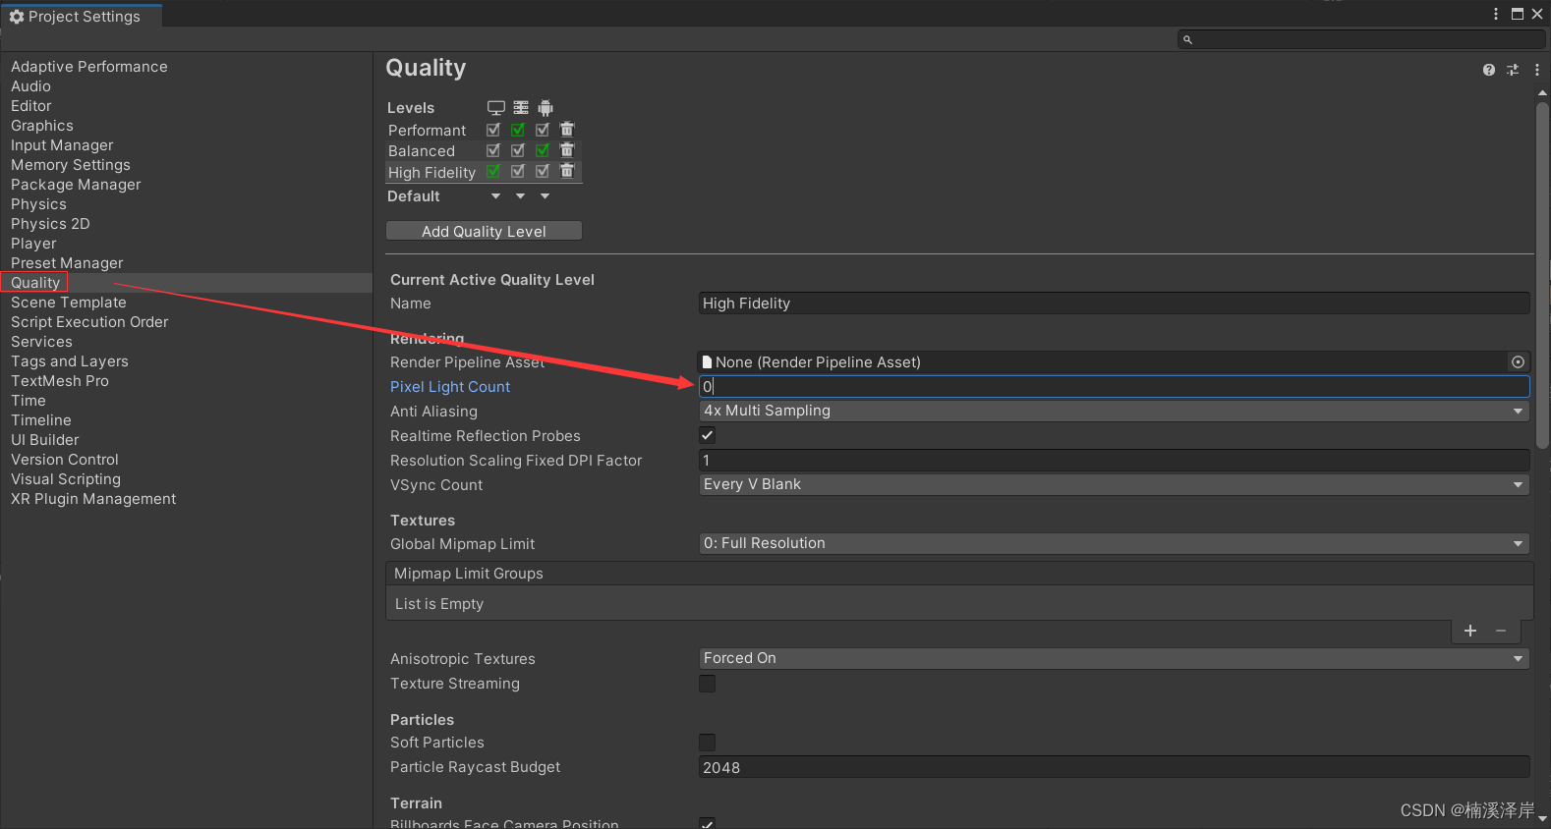Open XR Plugin Management settings
The image size is (1551, 829).
point(93,499)
